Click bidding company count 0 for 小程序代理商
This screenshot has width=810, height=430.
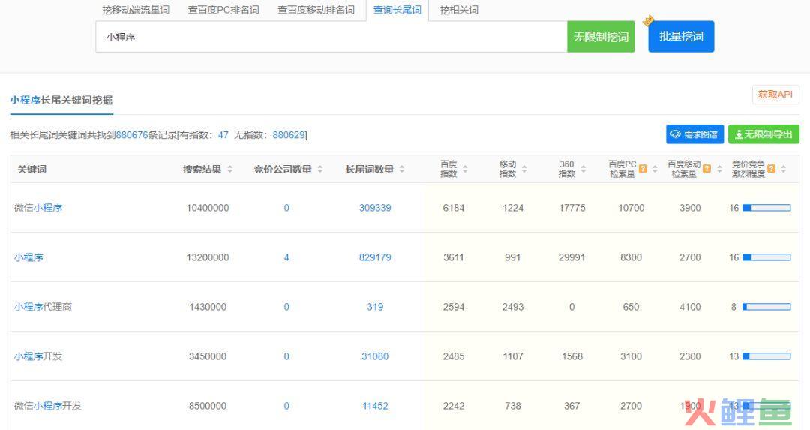coord(286,307)
